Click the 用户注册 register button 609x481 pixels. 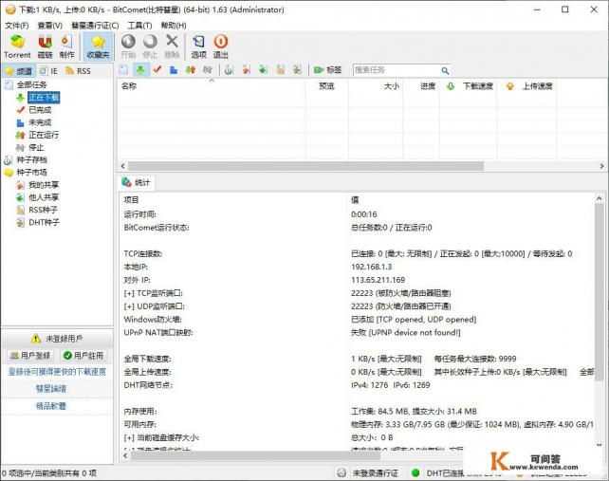click(x=83, y=355)
